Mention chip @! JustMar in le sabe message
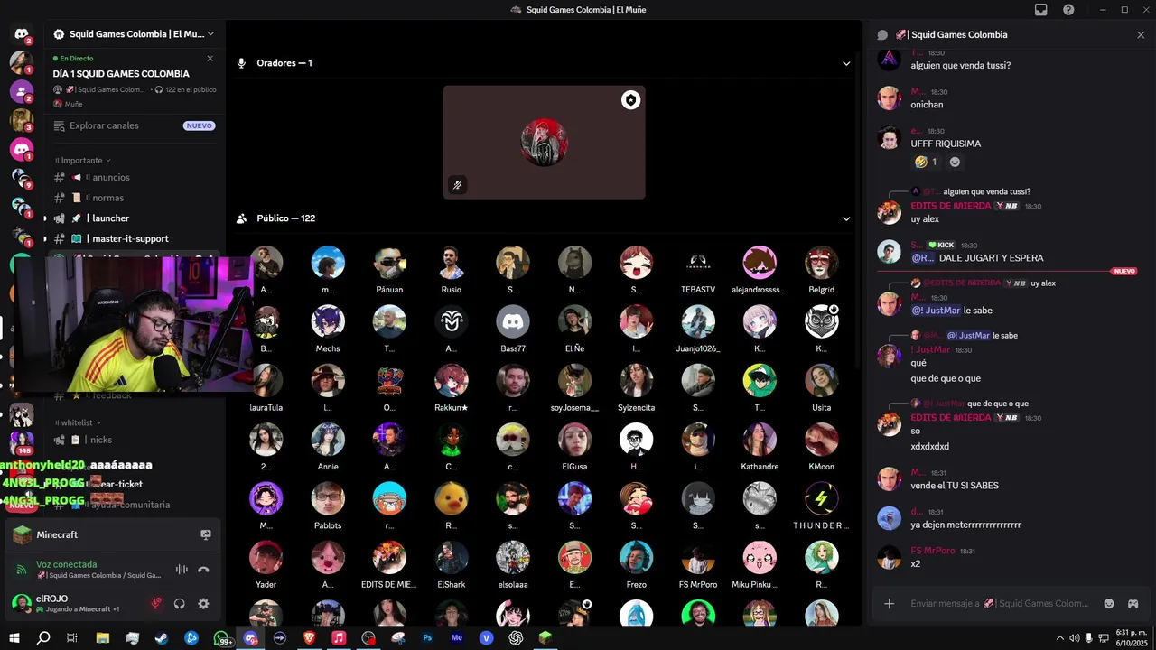 tap(936, 311)
